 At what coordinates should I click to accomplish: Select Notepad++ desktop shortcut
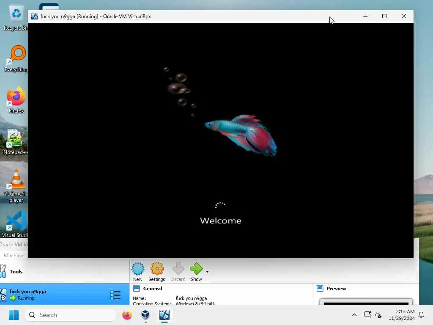(x=16, y=142)
